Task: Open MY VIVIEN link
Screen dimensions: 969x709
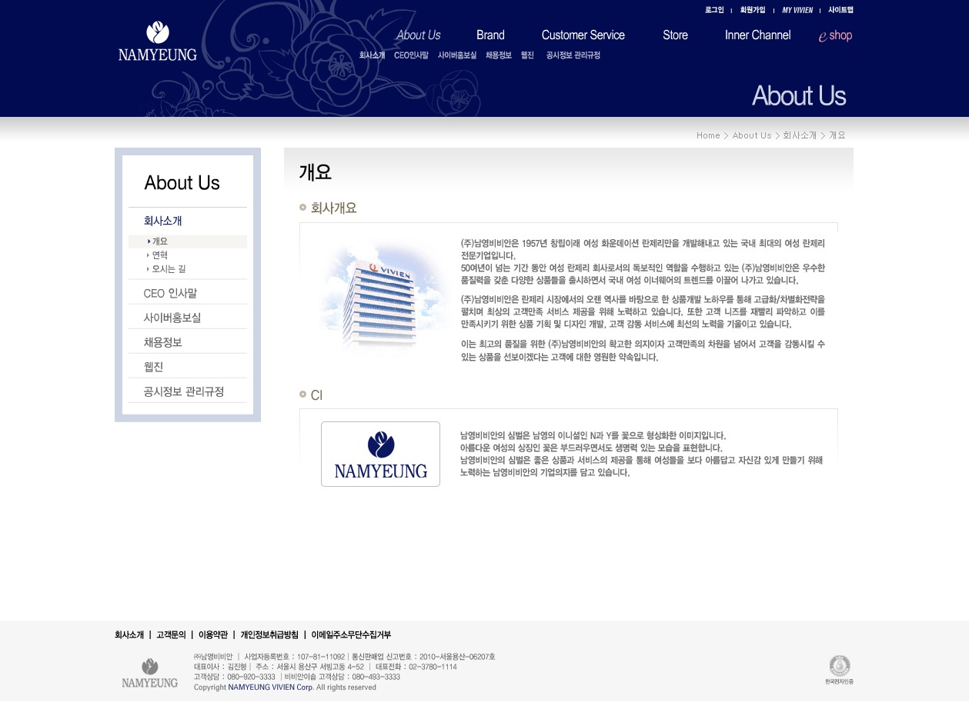Action: pyautogui.click(x=797, y=10)
